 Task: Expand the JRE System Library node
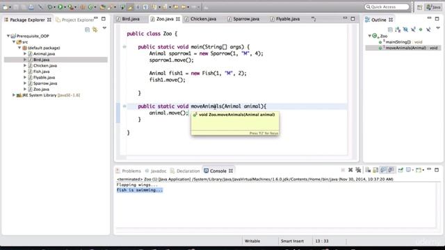click(14, 95)
